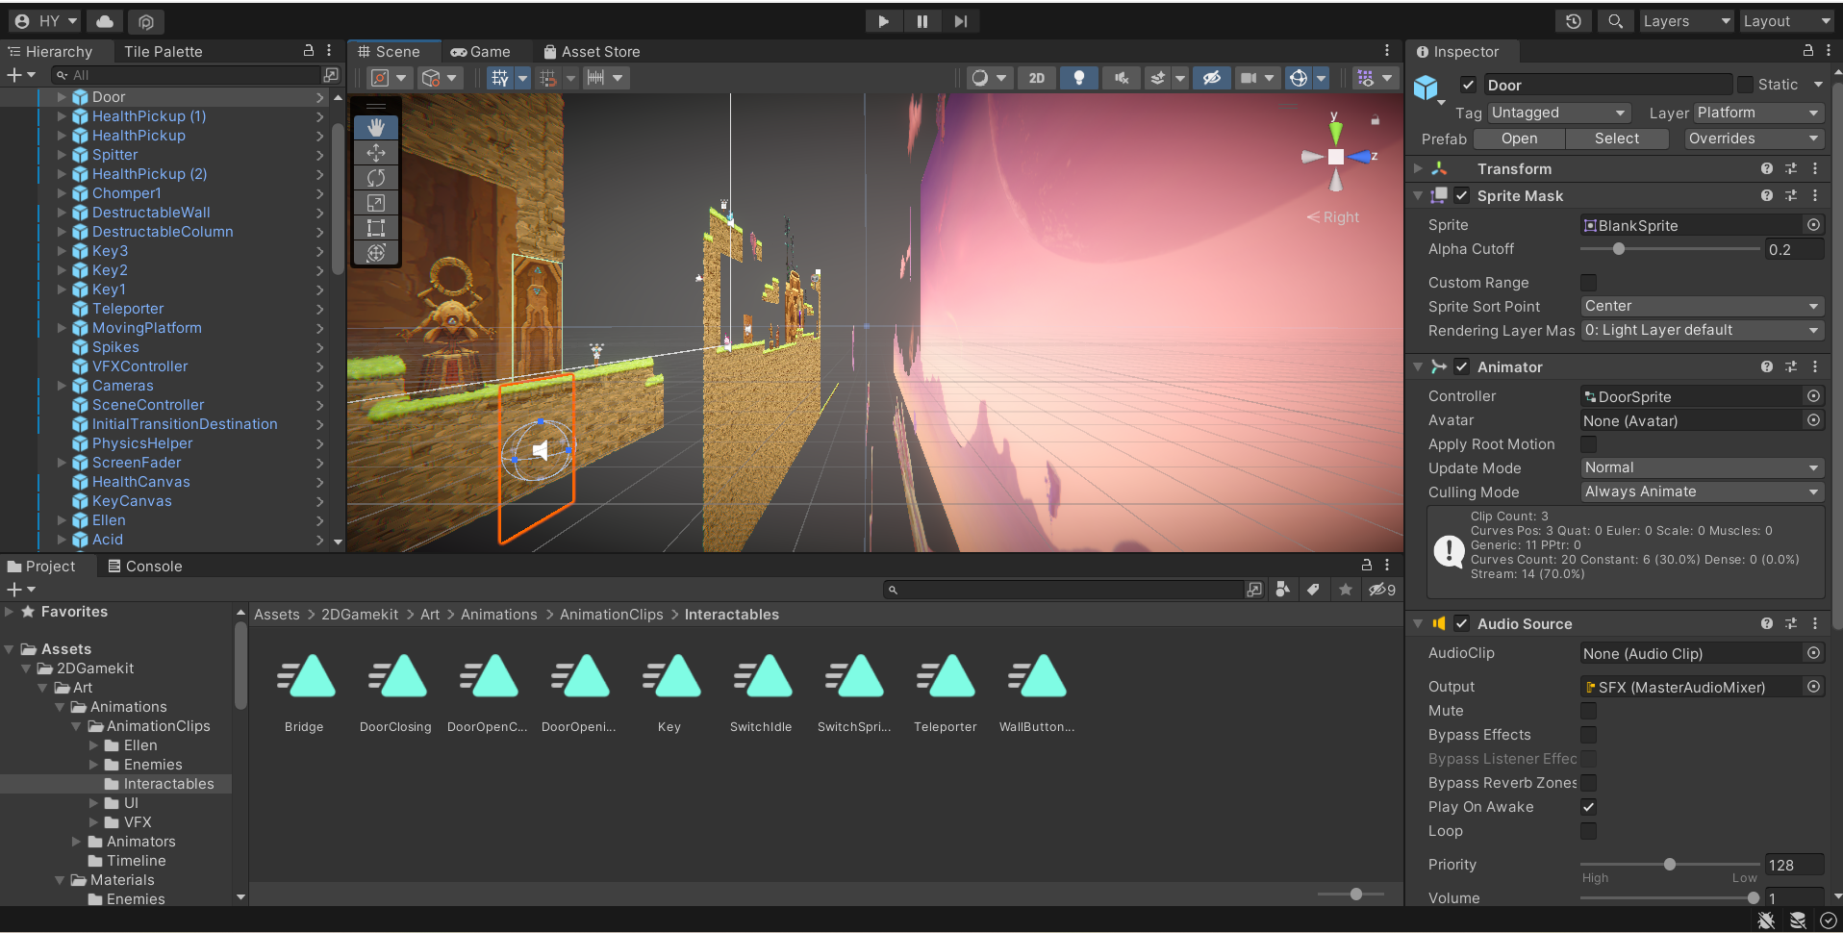Open the Console tab
Viewport: 1843px width, 933px height.
point(145,567)
